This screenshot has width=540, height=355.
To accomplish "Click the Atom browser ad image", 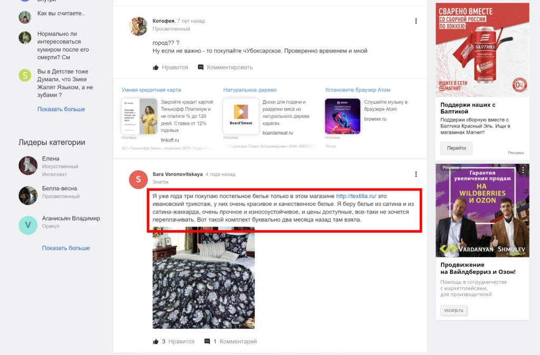I will pos(342,116).
